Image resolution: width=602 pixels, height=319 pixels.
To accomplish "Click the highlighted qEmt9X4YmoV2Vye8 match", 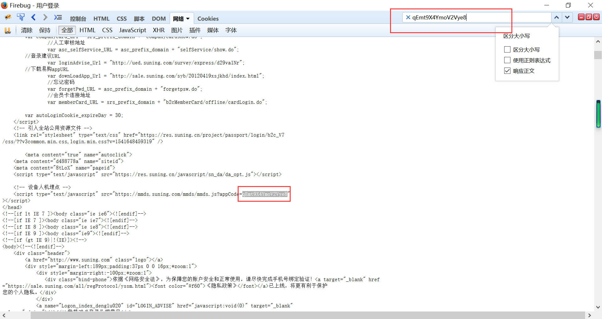I will pos(265,194).
